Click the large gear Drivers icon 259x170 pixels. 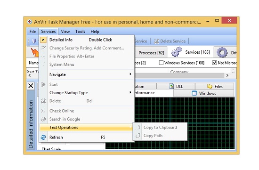point(222,52)
